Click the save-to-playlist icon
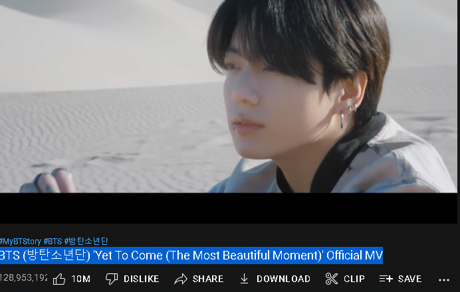Viewport: 460px width, 292px height. [386, 279]
